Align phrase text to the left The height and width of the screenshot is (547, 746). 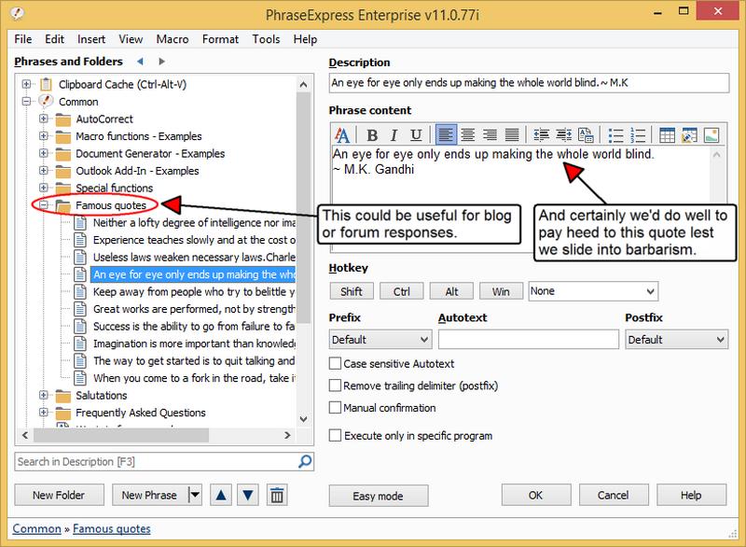click(446, 135)
